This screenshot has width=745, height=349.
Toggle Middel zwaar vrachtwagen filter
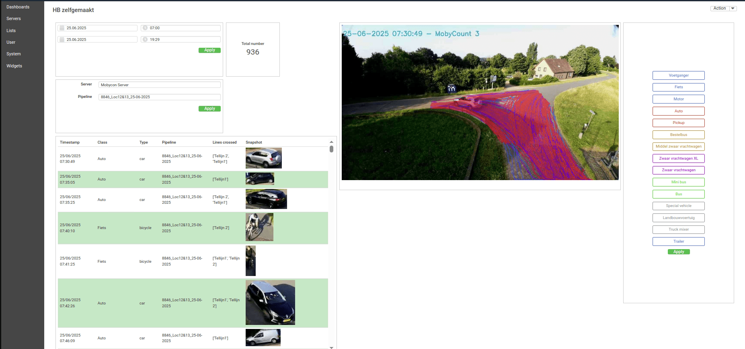pyautogui.click(x=679, y=146)
